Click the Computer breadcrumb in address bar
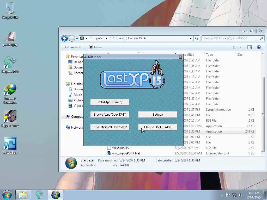The height and width of the screenshot is (200, 267). click(x=96, y=38)
